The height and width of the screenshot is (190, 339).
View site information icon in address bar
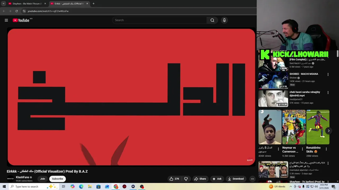pos(24,11)
